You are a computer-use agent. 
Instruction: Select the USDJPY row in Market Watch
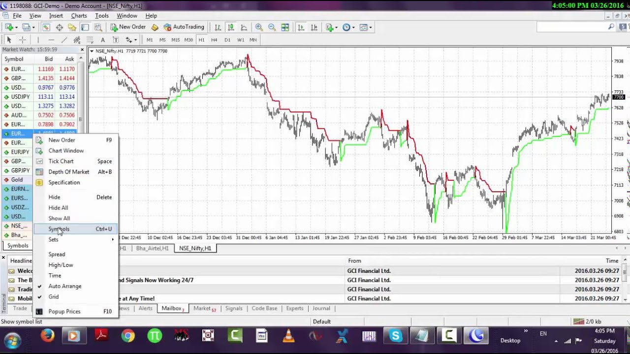(x=39, y=97)
